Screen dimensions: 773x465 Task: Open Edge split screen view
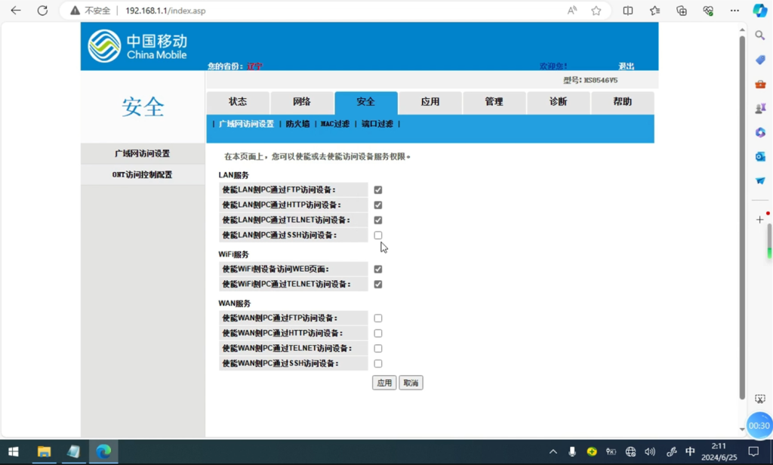(x=628, y=11)
